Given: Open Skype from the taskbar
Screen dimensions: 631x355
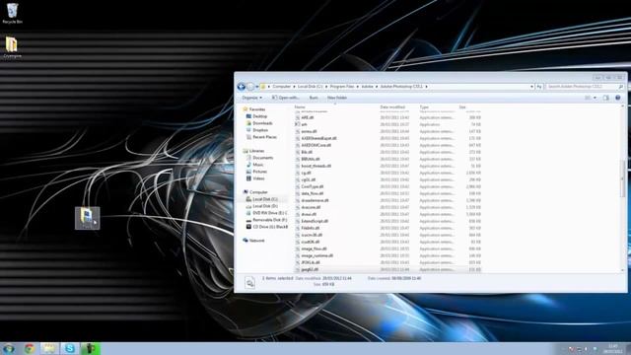Looking at the screenshot, I should 70,348.
